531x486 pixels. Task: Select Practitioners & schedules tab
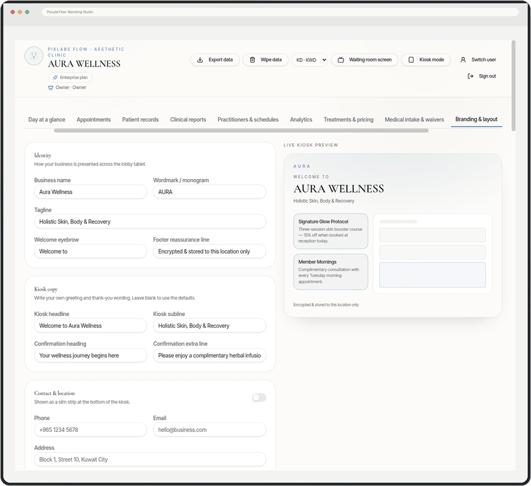pos(248,120)
